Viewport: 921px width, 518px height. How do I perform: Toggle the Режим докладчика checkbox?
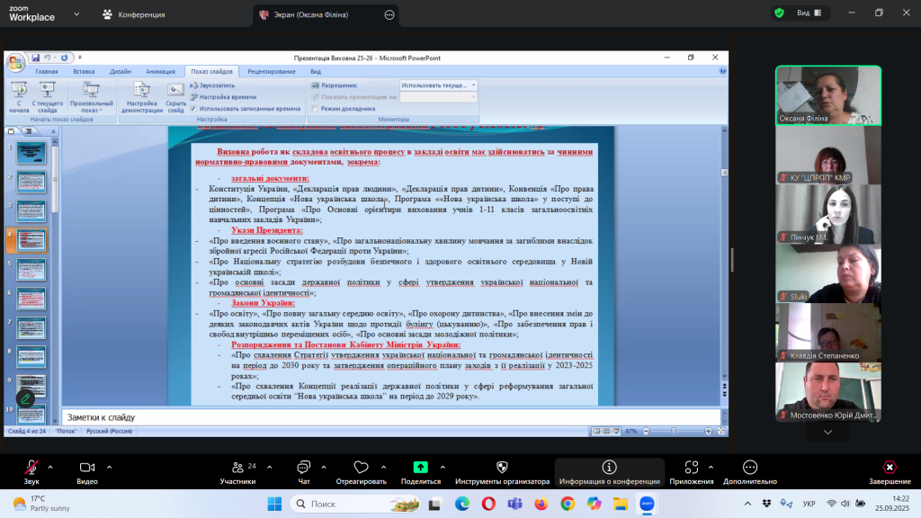[x=315, y=108]
